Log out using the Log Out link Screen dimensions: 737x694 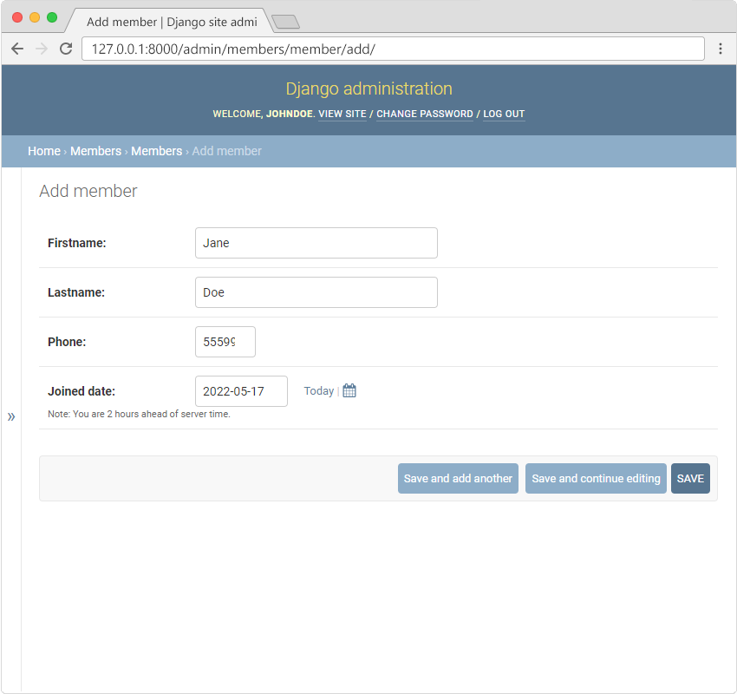pos(504,115)
